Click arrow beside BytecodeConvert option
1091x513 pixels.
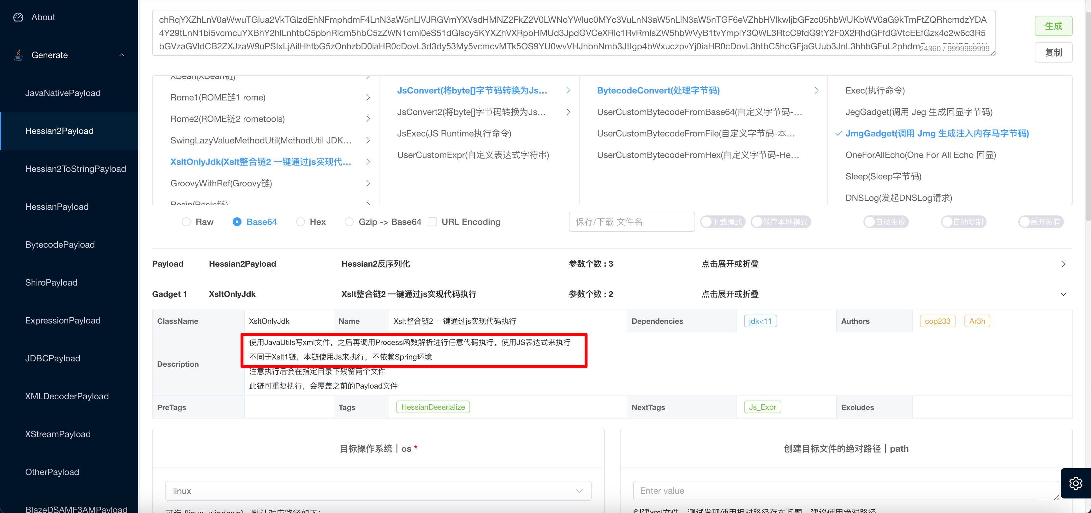(816, 90)
